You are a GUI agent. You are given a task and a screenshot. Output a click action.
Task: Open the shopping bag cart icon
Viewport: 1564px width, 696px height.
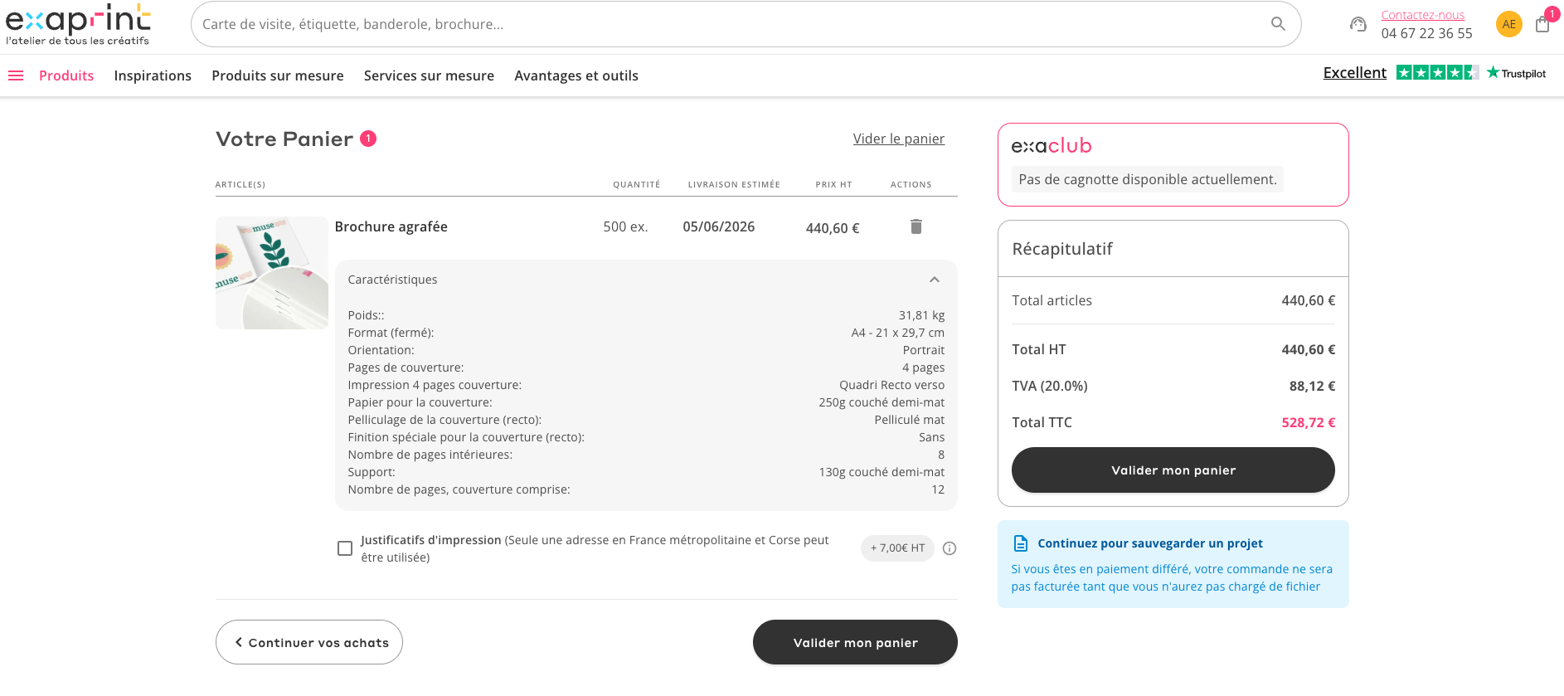[1542, 24]
